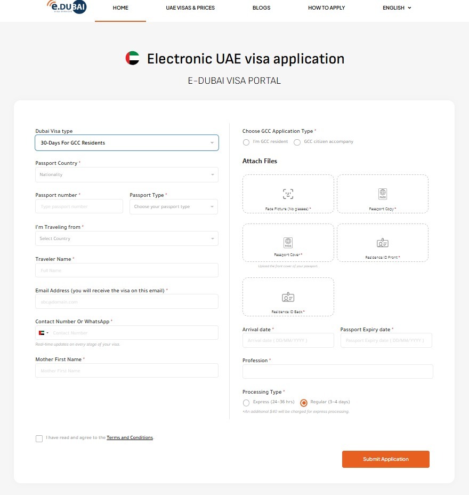Choose Express (24-36 hrs) processing
Image resolution: width=469 pixels, height=495 pixels.
[246, 403]
